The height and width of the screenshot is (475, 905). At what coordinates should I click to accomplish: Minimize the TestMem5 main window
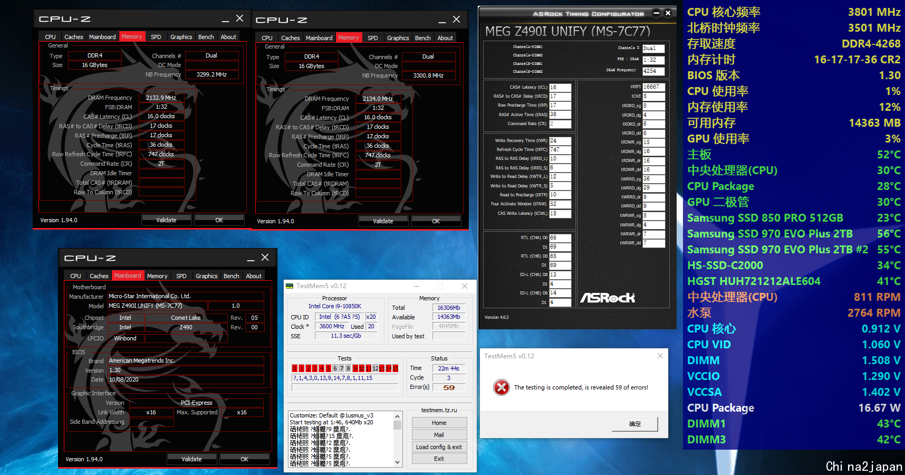pos(416,286)
